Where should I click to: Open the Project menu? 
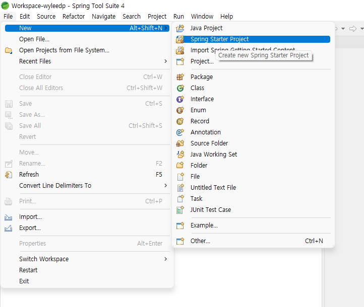click(157, 17)
